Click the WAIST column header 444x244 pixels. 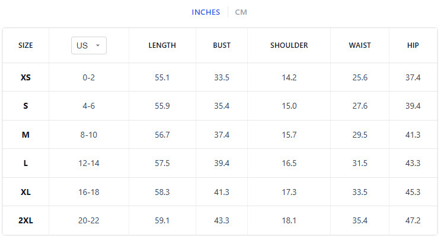click(x=360, y=45)
